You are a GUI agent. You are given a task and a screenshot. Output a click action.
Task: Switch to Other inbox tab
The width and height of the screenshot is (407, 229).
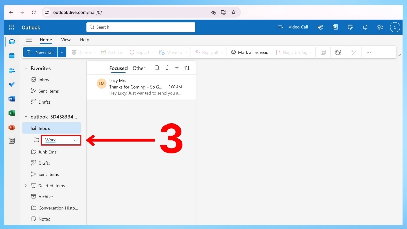coord(139,68)
